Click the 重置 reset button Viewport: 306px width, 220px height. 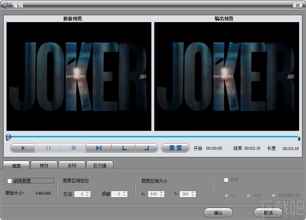click(x=175, y=148)
